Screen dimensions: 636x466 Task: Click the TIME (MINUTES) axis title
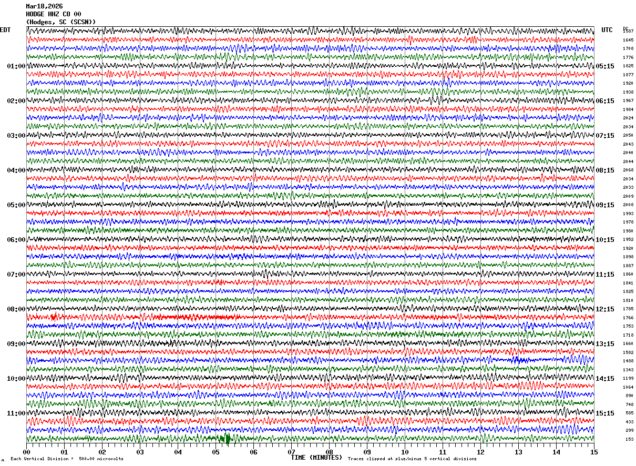click(x=316, y=458)
